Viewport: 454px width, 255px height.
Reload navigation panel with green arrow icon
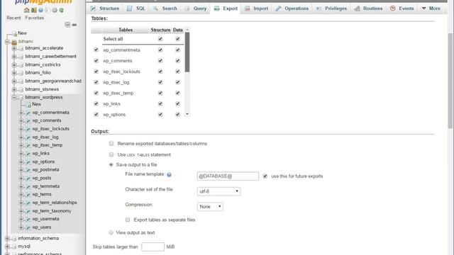(x=62, y=10)
